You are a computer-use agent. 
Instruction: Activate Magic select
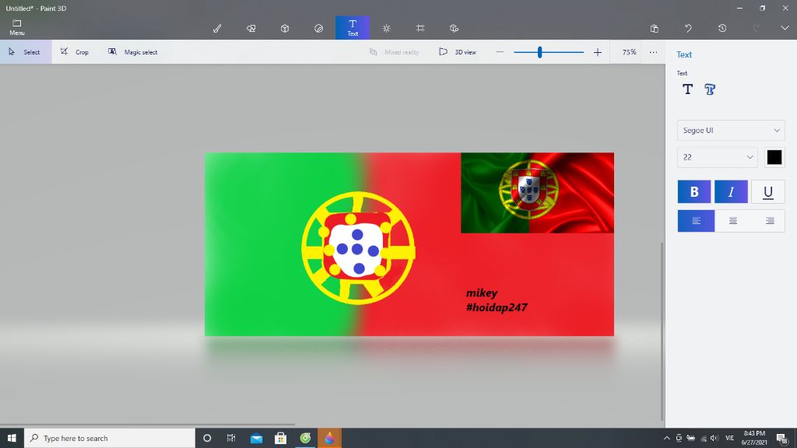[132, 52]
